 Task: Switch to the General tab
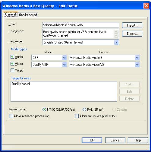10,14
